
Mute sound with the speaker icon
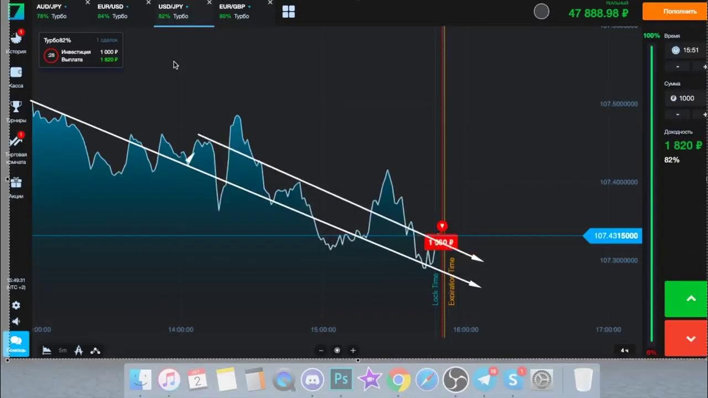pos(16,321)
